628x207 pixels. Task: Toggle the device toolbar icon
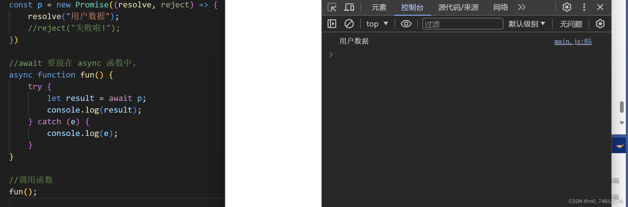[x=349, y=7]
